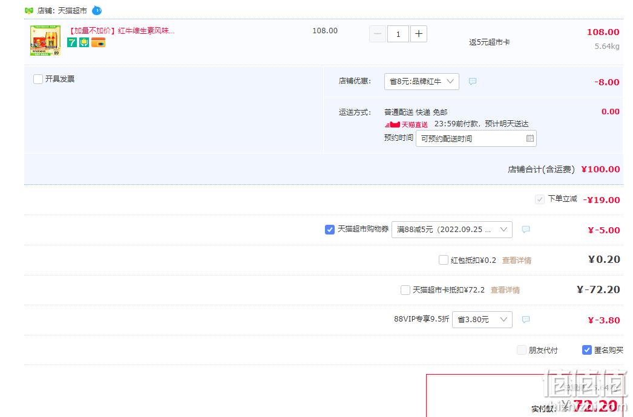The image size is (633, 417).
Task: Click the 普通配送 快递 免邮 text
Action: (416, 112)
